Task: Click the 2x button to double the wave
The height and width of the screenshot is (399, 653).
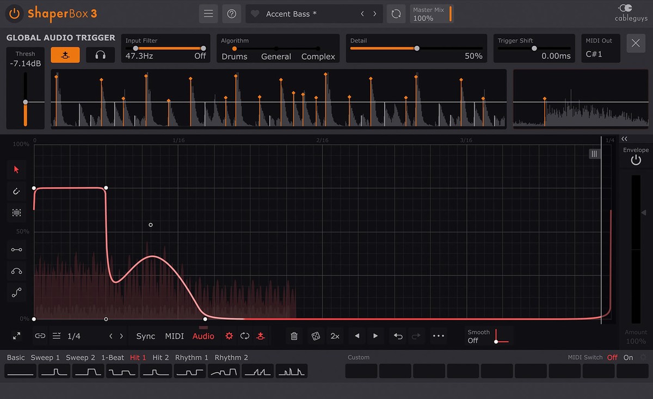Action: pos(335,336)
